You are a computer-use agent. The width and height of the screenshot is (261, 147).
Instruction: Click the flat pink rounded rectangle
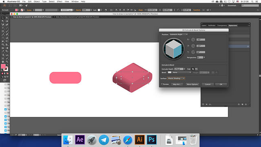click(x=65, y=78)
